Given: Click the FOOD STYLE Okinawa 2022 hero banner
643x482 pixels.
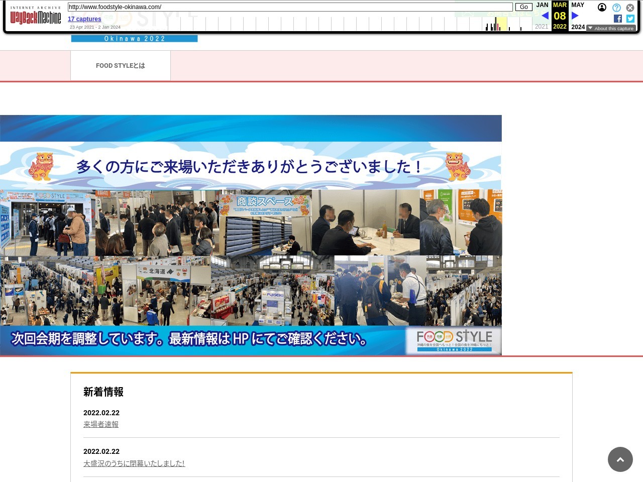Looking at the screenshot, I should (x=251, y=235).
